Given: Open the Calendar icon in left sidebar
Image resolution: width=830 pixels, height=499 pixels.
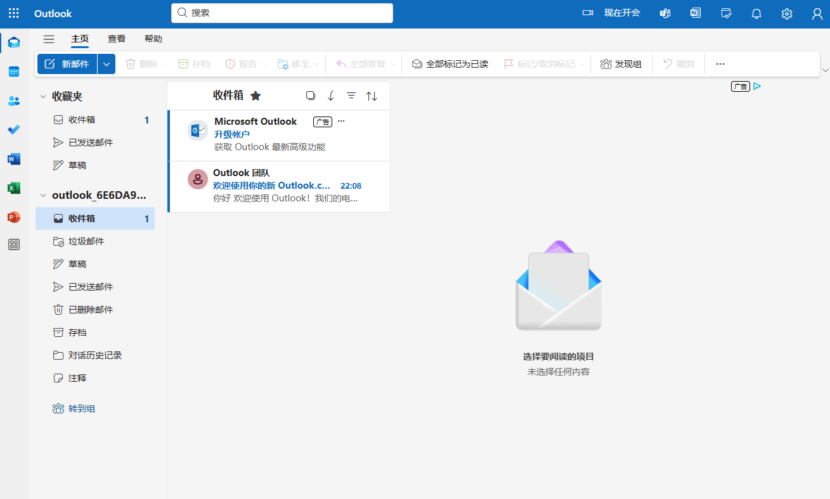Looking at the screenshot, I should click(x=14, y=72).
